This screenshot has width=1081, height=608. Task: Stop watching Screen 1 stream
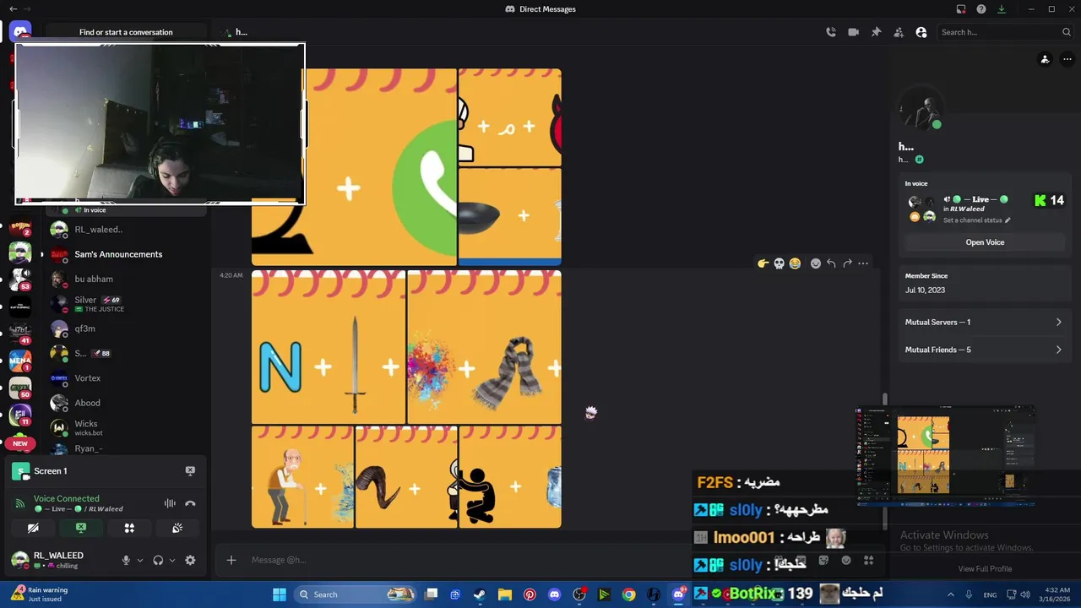coord(190,471)
